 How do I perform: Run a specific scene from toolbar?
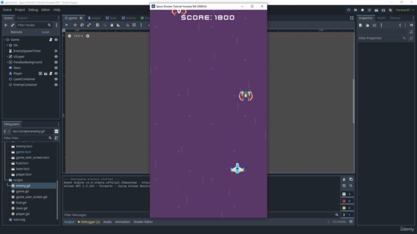[383, 10]
